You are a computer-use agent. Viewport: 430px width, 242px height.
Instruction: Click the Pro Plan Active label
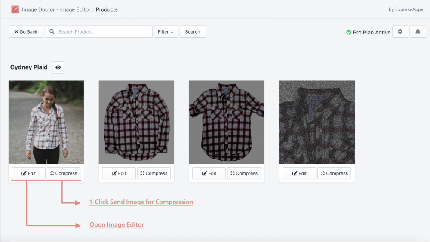coord(372,32)
